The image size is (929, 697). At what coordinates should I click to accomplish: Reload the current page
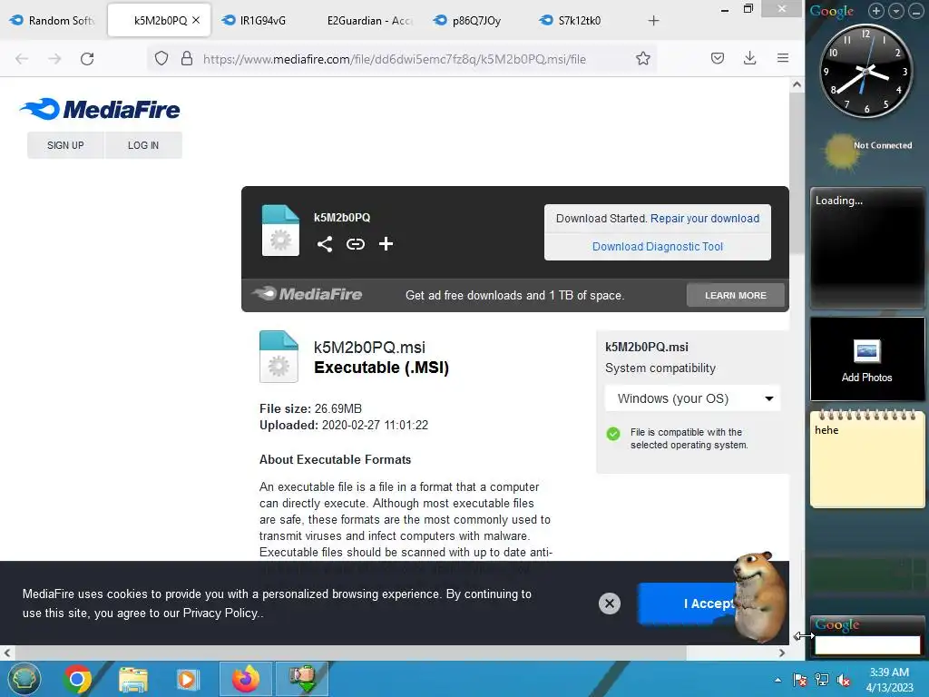click(x=87, y=59)
